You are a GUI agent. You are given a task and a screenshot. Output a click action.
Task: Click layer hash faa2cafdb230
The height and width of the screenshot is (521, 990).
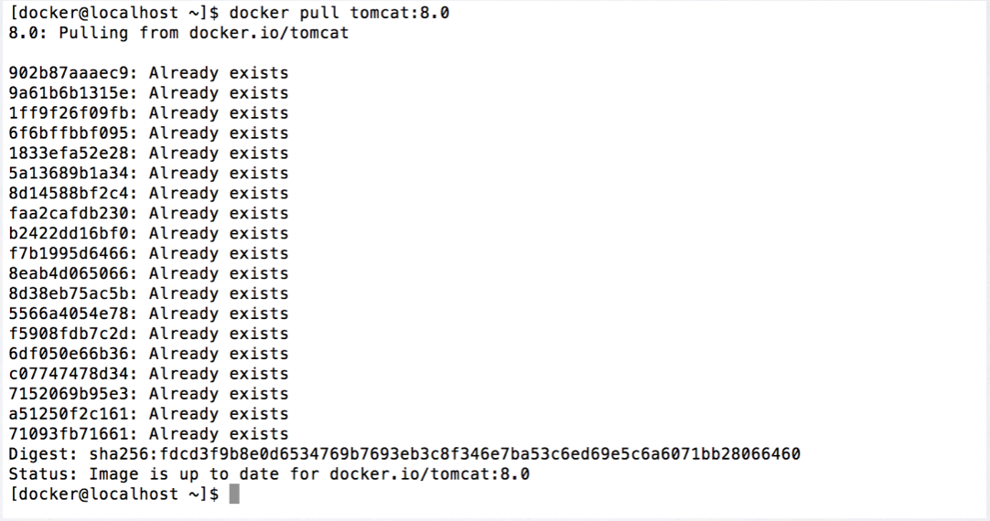click(x=70, y=214)
